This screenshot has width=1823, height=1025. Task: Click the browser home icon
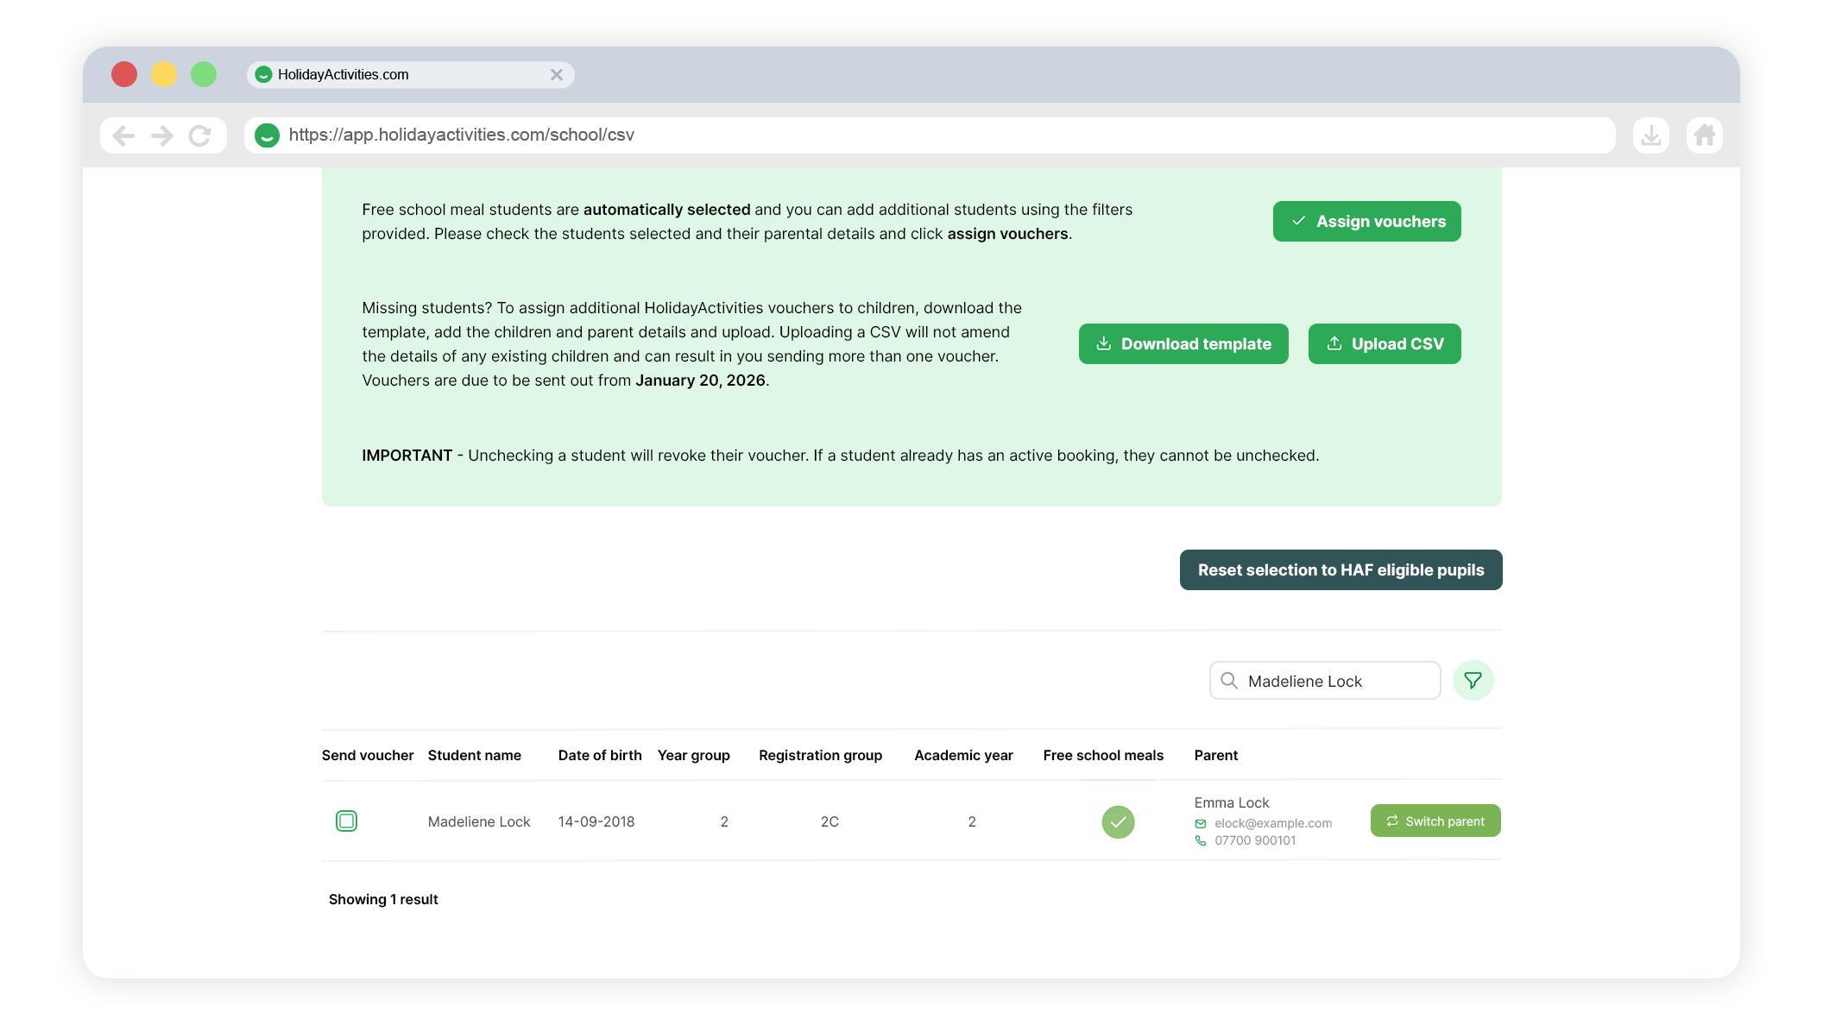click(x=1704, y=135)
